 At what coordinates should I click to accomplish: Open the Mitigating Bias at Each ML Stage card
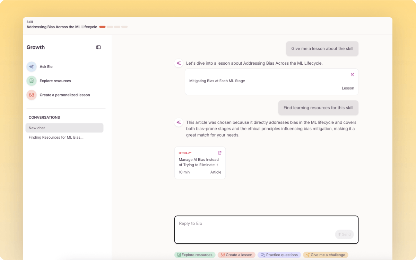tap(271, 82)
